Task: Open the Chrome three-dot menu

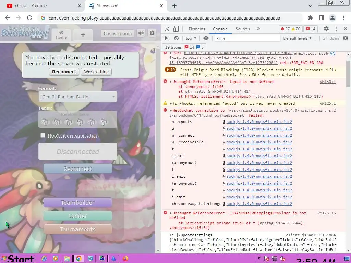Action: [343, 18]
